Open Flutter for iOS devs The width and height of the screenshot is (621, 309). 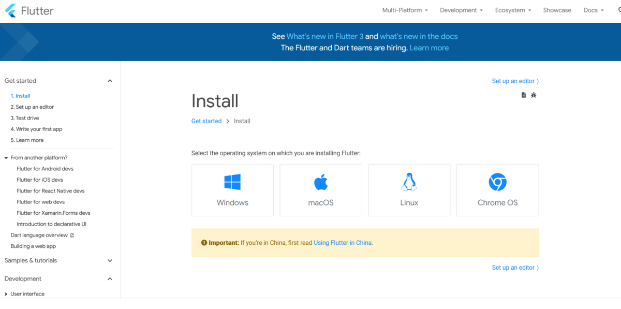pos(40,180)
